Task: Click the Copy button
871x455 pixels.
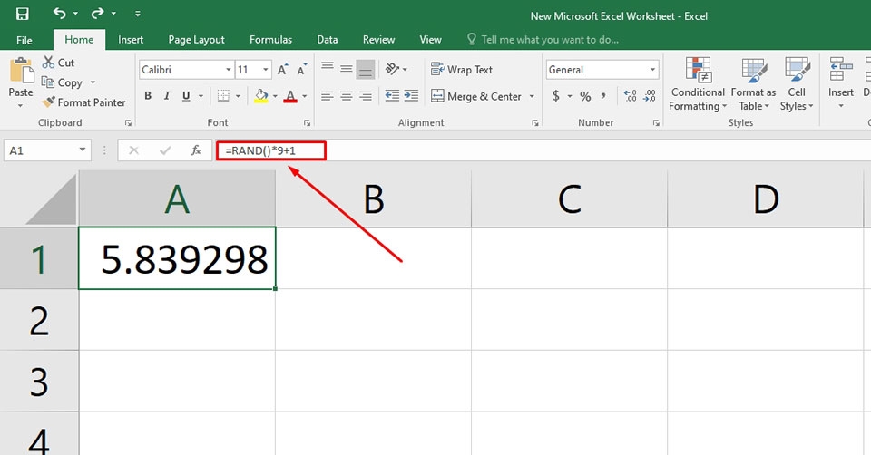Action: click(63, 82)
